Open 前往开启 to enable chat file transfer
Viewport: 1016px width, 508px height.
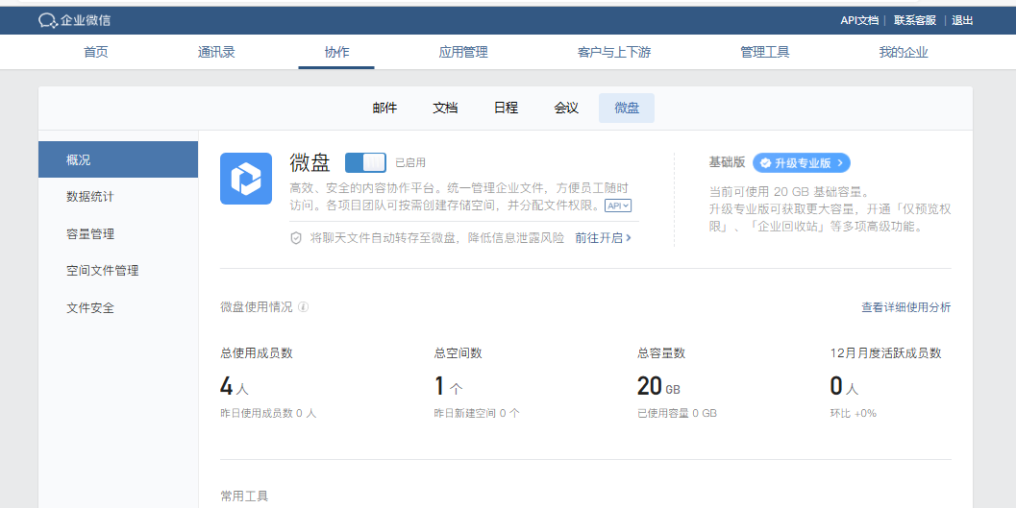pyautogui.click(x=603, y=237)
